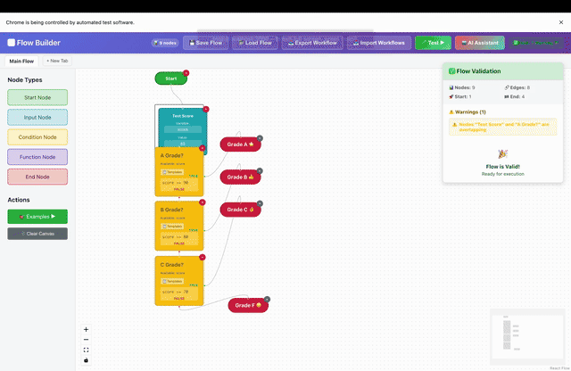The height and width of the screenshot is (371, 571).
Task: Toggle the canvas interactivity lock
Action: point(86,360)
